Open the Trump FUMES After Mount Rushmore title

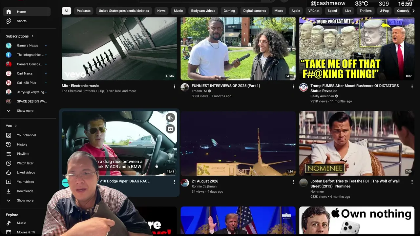355,88
